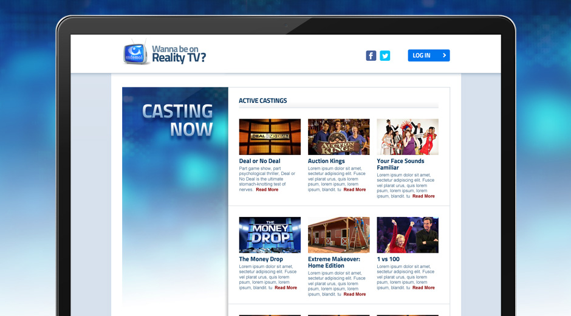
Task: Click the ACTIVE CASTINGS heading
Action: coord(263,101)
